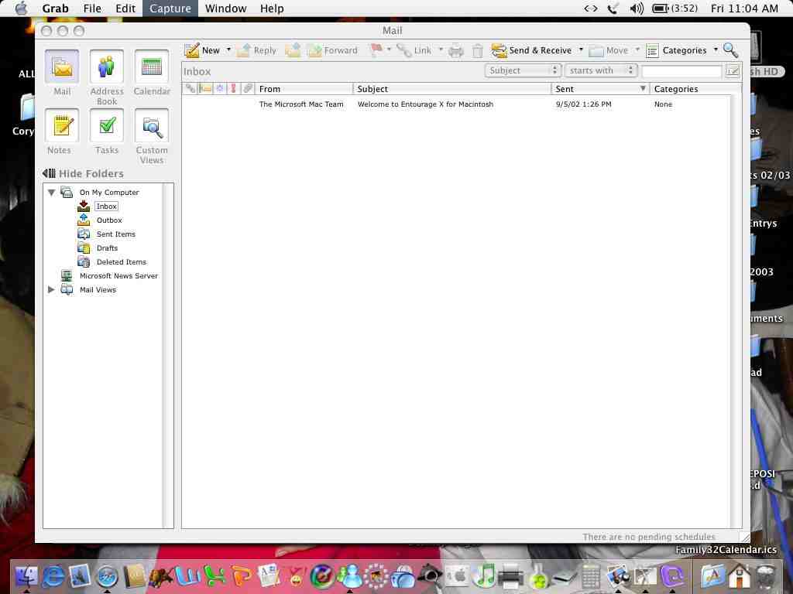
Task: Open iTunes from the Dock
Action: coord(485,575)
